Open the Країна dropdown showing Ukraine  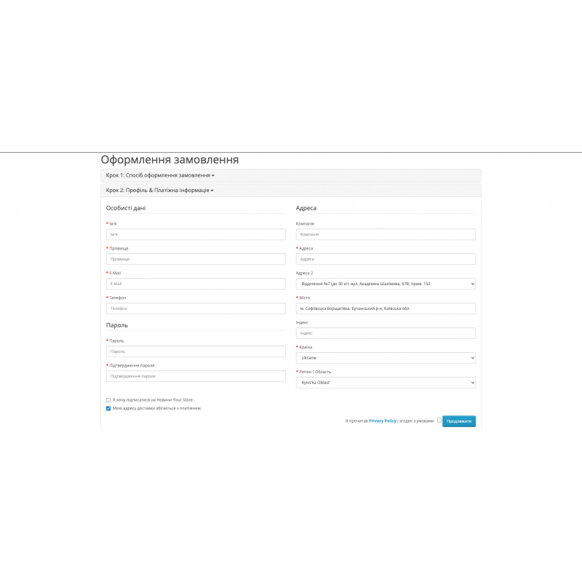coord(385,357)
